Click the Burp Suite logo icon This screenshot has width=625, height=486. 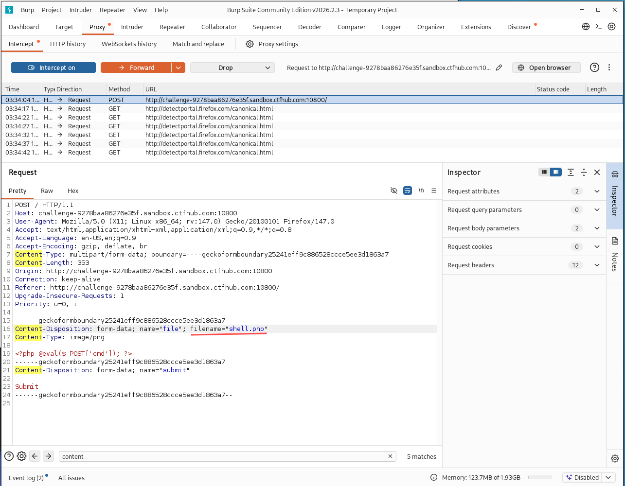coord(9,10)
